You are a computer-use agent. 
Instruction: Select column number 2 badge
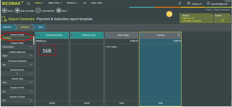pos(72,35)
